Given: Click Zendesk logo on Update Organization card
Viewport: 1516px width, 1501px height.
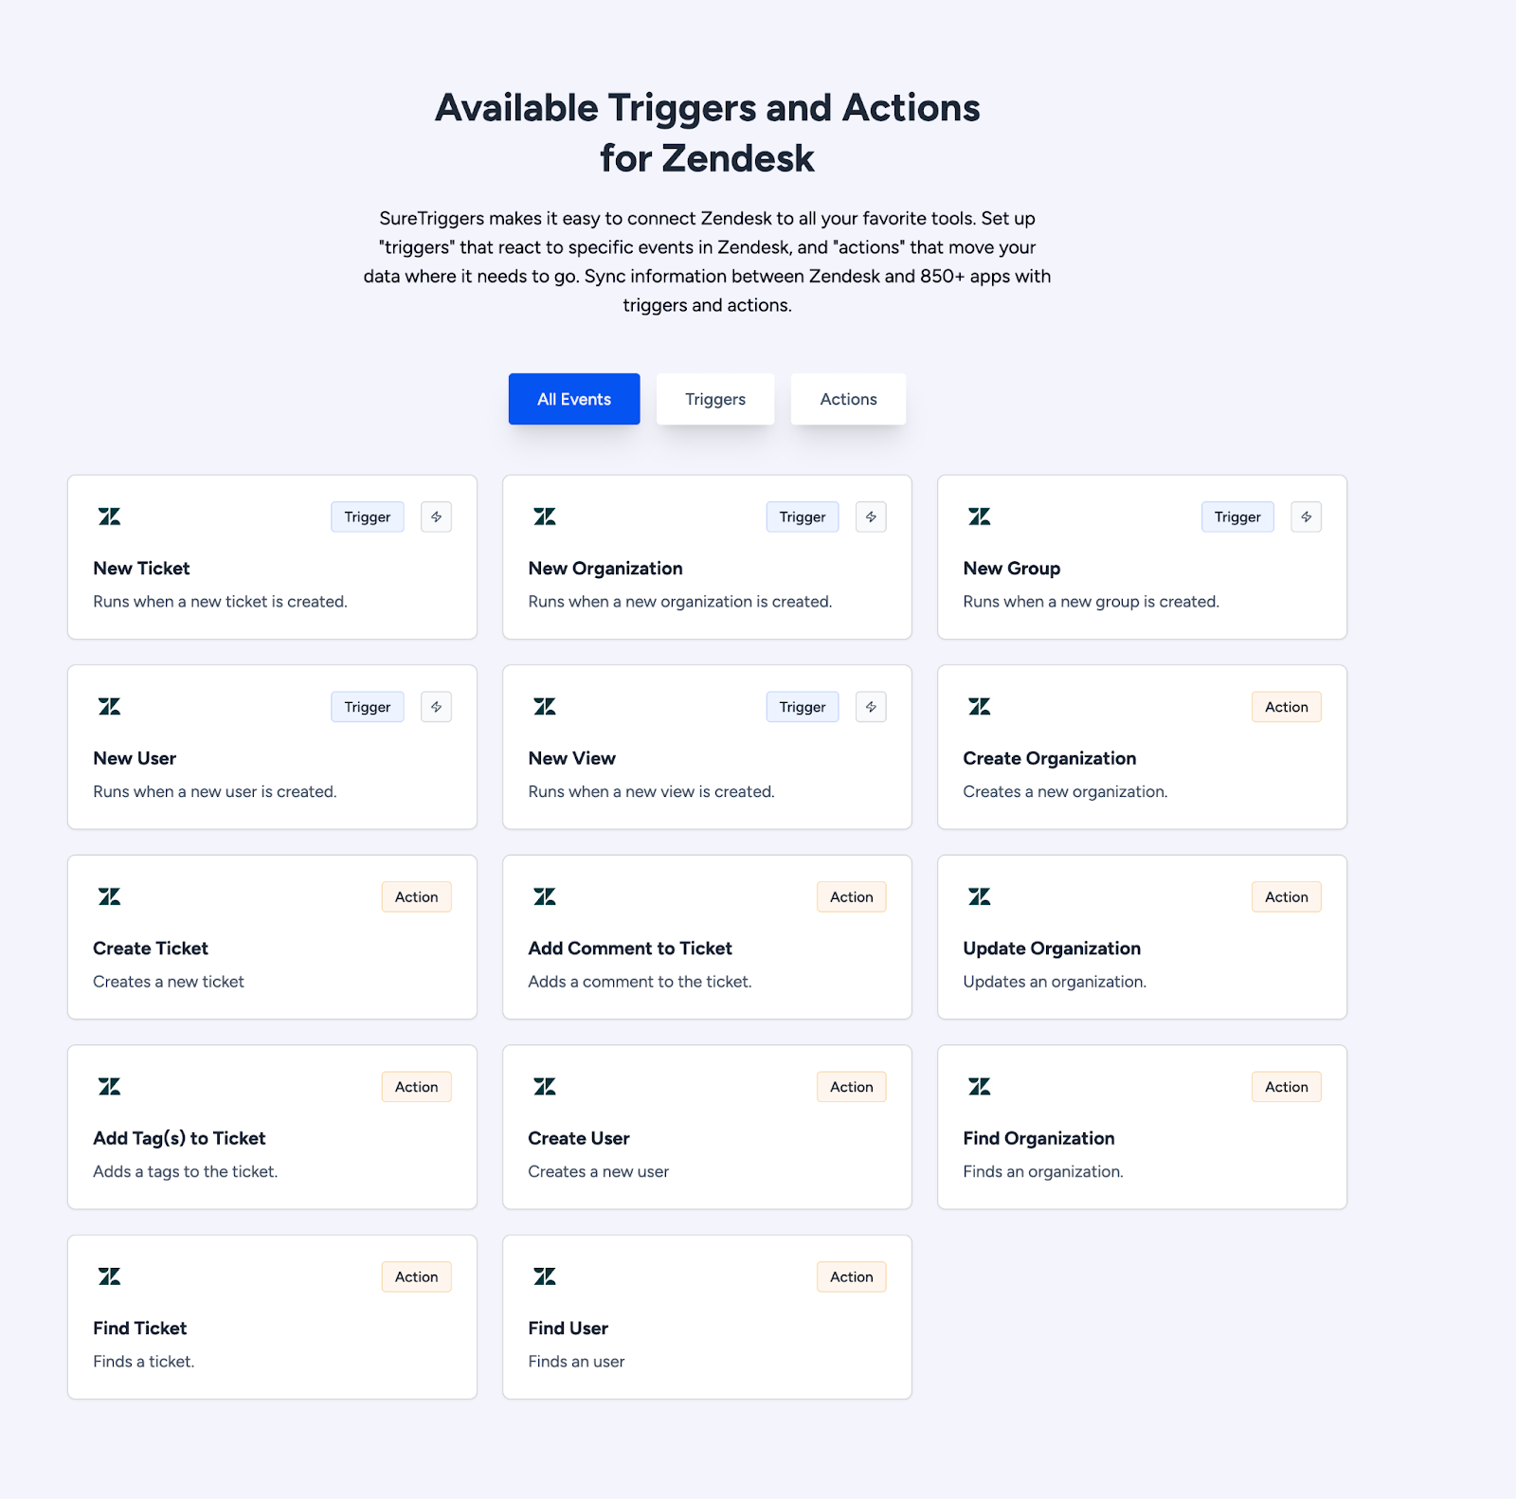Looking at the screenshot, I should click(x=980, y=896).
